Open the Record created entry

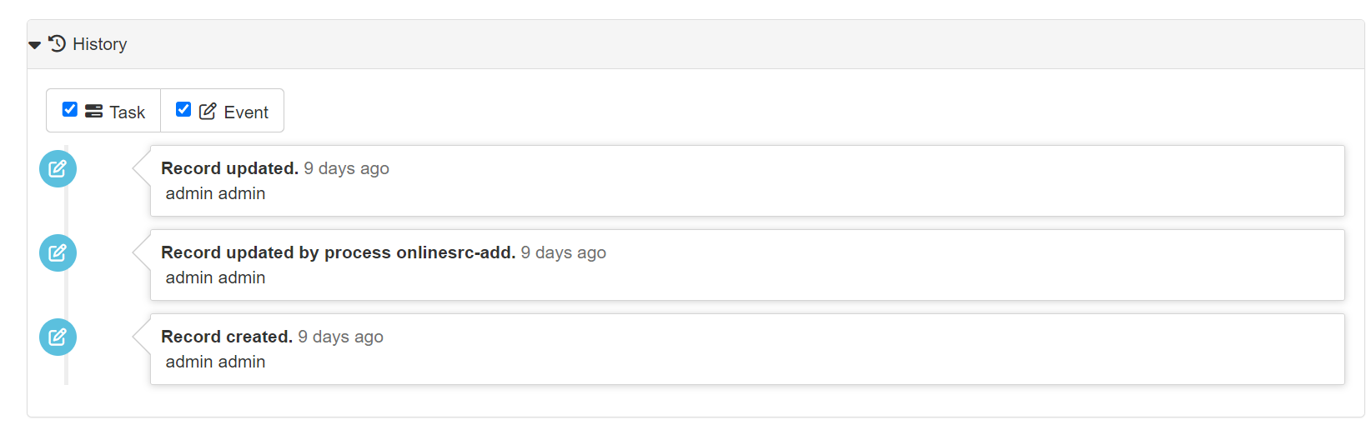tap(747, 349)
